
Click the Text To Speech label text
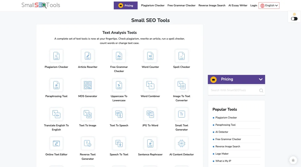(x=119, y=125)
